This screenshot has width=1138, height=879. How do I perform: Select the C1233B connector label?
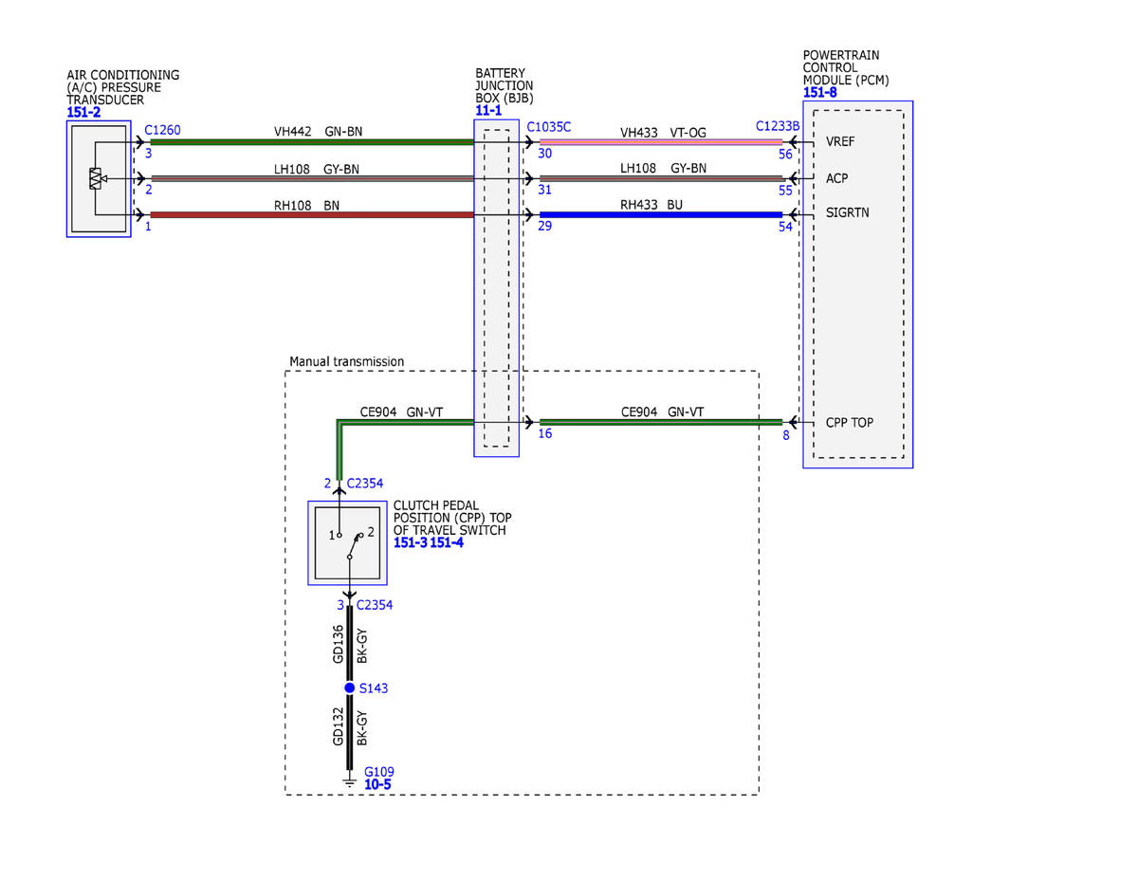click(x=778, y=126)
